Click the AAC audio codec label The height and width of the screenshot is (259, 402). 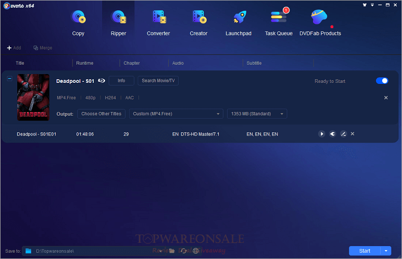coord(130,97)
